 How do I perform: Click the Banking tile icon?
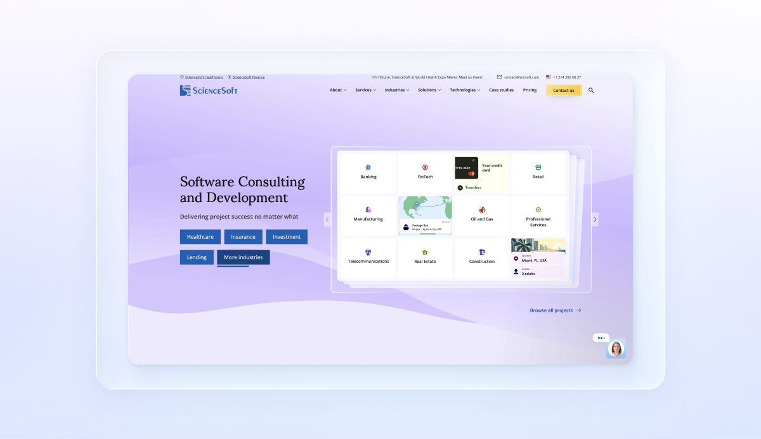point(368,167)
